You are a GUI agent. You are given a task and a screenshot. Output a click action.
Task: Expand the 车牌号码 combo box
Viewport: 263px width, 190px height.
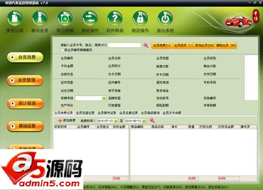tap(104, 98)
